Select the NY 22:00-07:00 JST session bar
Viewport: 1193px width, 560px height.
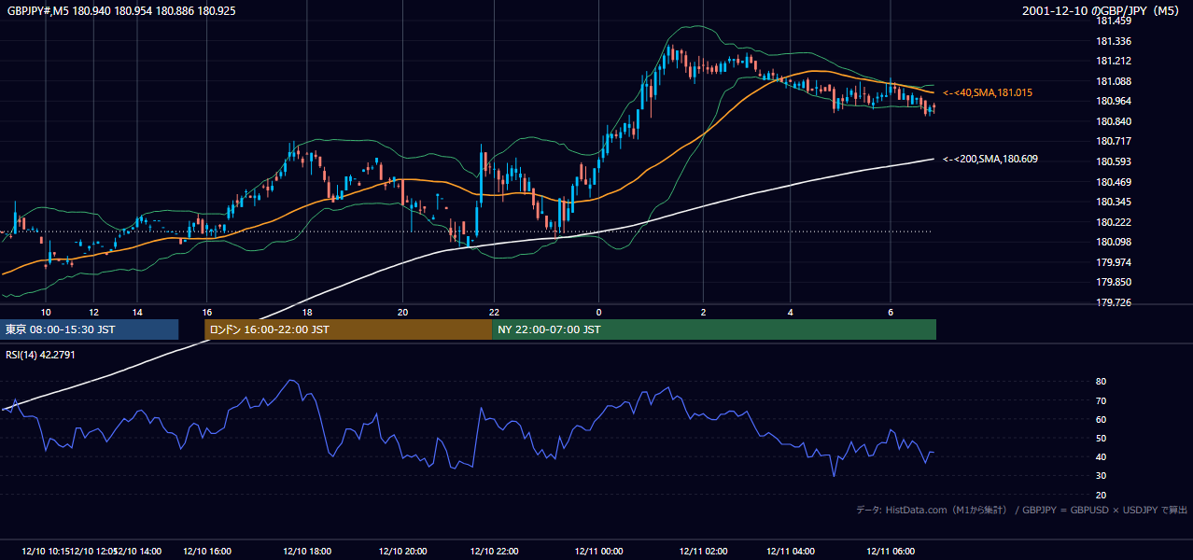tap(714, 329)
